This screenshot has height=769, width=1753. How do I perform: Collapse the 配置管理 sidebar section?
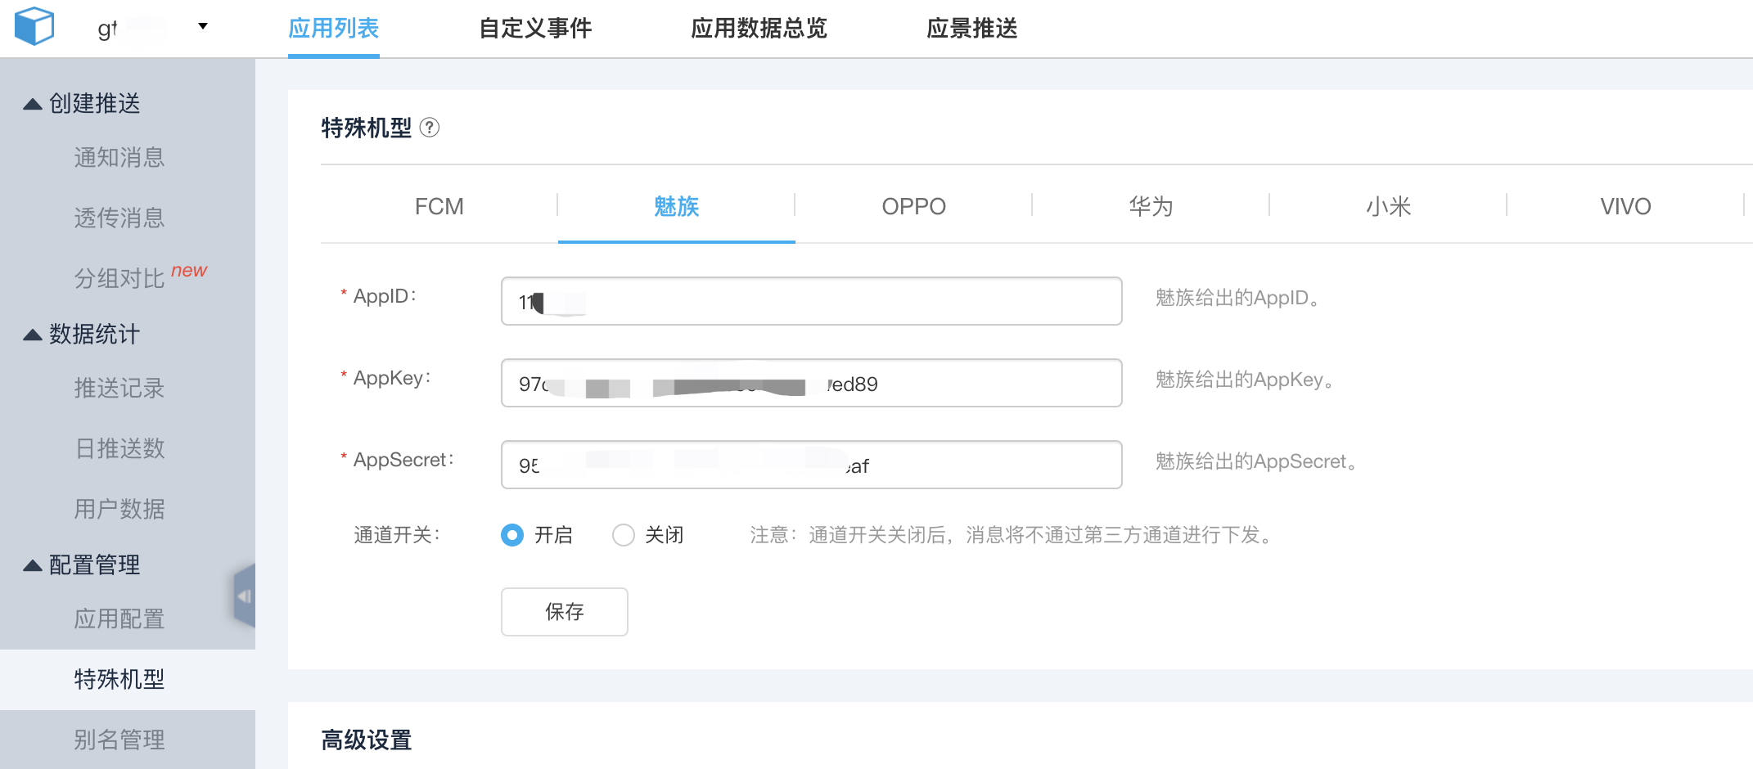tap(33, 565)
